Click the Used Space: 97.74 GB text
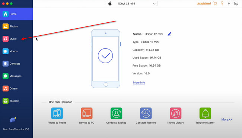Screen dimensions: 242x138 (147, 58)
